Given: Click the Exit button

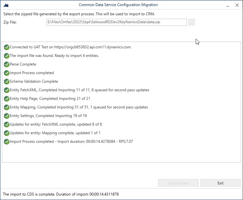Looking at the screenshot, I should tap(220, 183).
